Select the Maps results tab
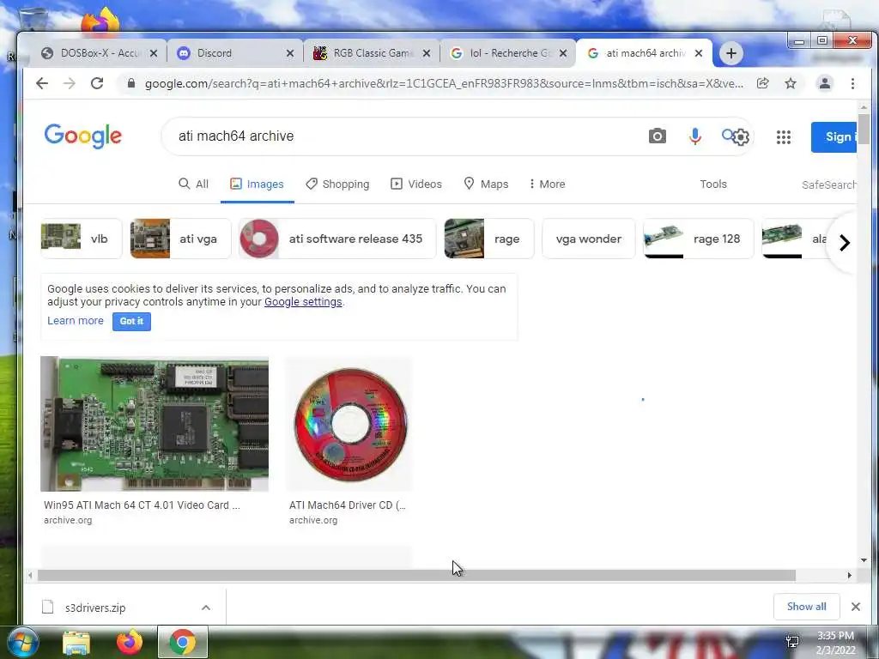879x659 pixels. click(486, 184)
